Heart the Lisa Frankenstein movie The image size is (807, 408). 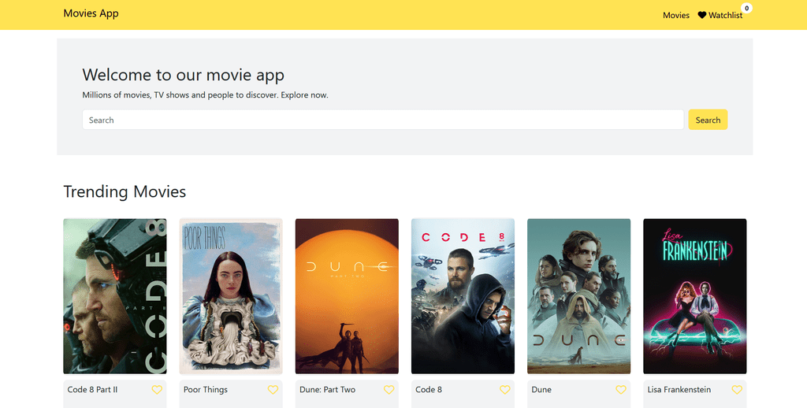(737, 390)
